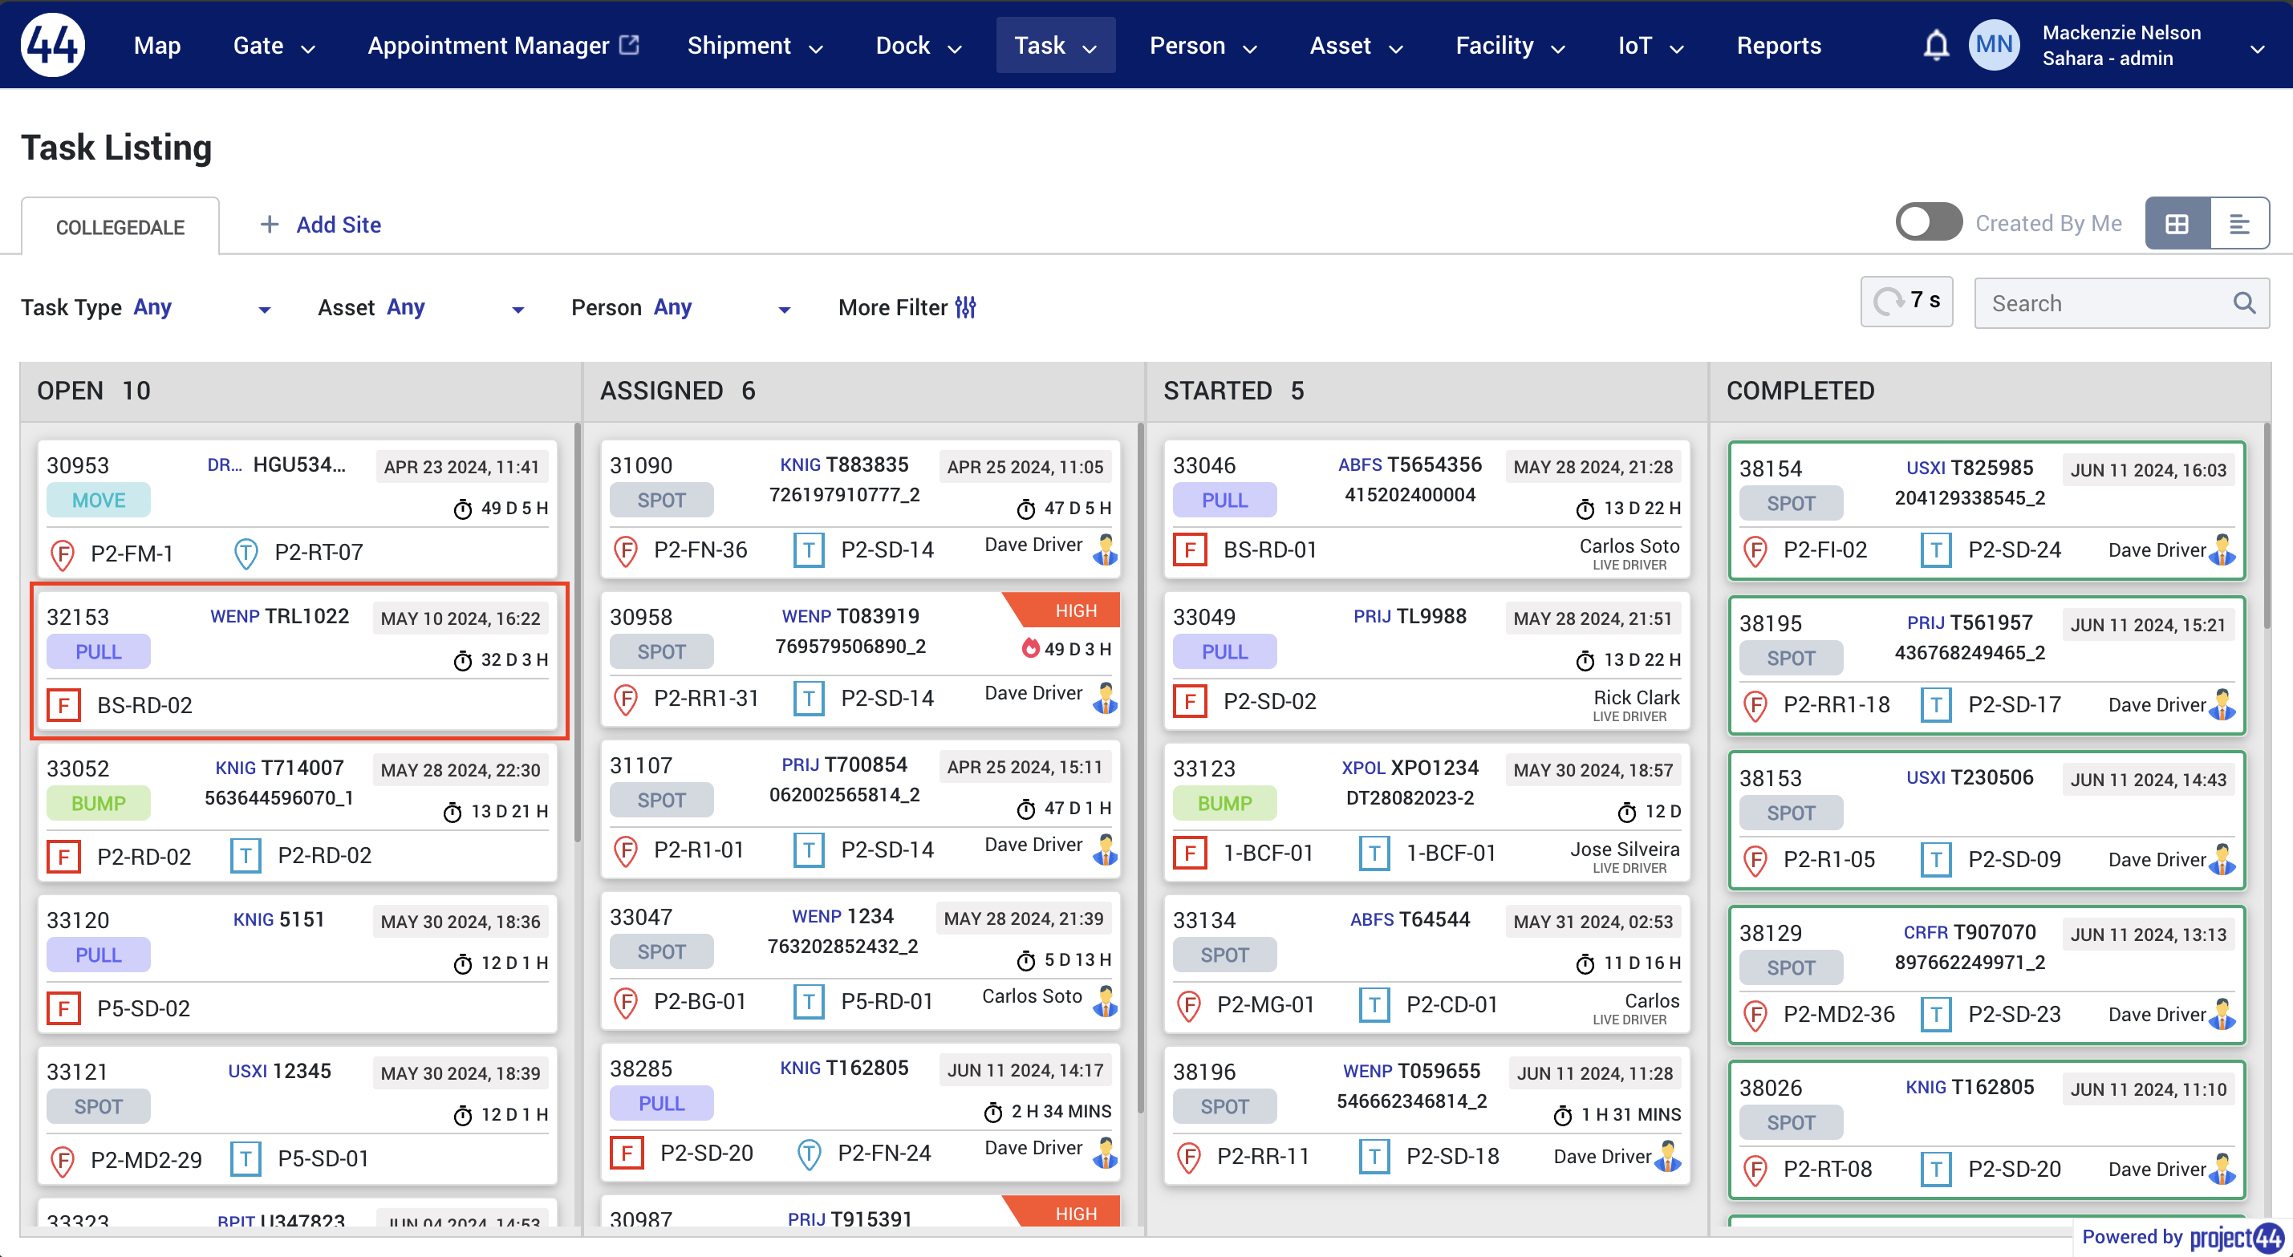Click driver avatar on completed task 38195
The image size is (2293, 1257).
pyautogui.click(x=2222, y=704)
